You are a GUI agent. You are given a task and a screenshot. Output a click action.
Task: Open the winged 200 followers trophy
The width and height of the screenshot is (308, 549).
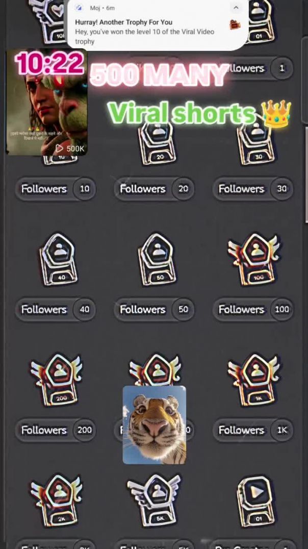point(57,380)
